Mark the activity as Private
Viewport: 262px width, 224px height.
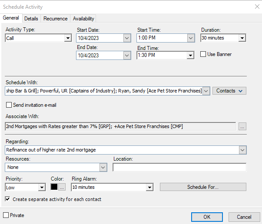6,215
